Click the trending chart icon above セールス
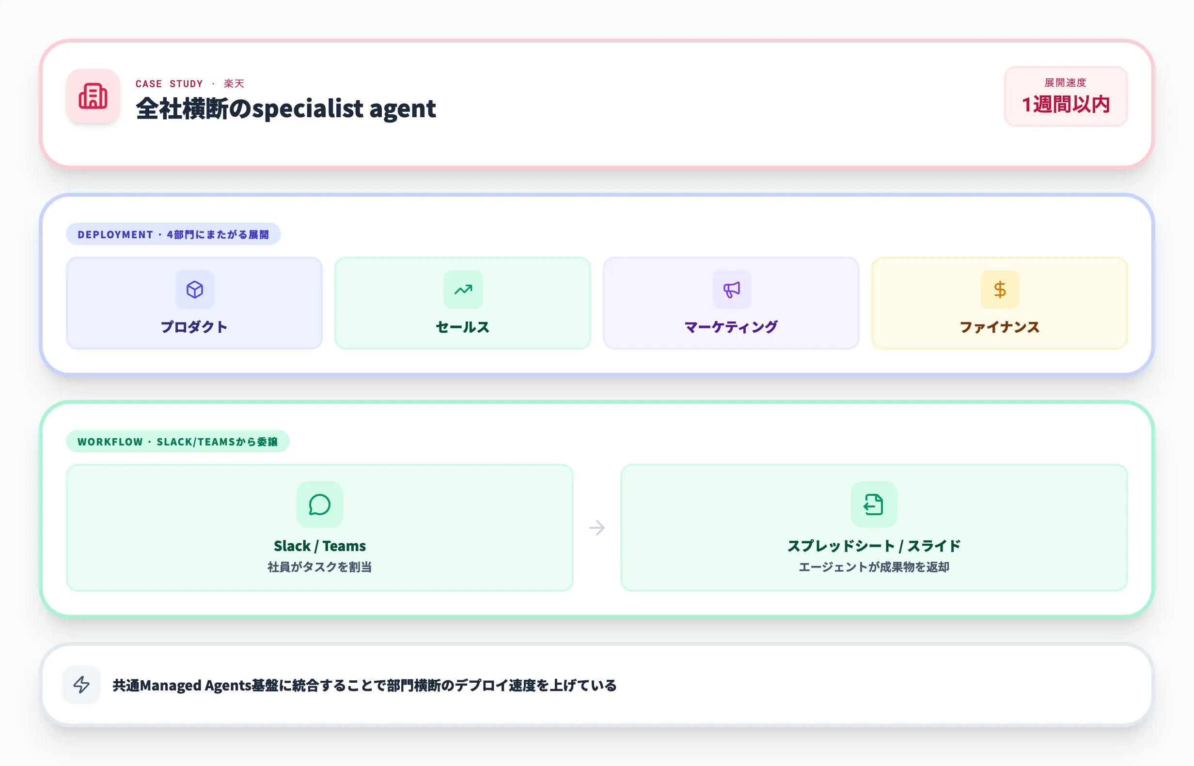Viewport: 1194px width, 766px height. [463, 290]
